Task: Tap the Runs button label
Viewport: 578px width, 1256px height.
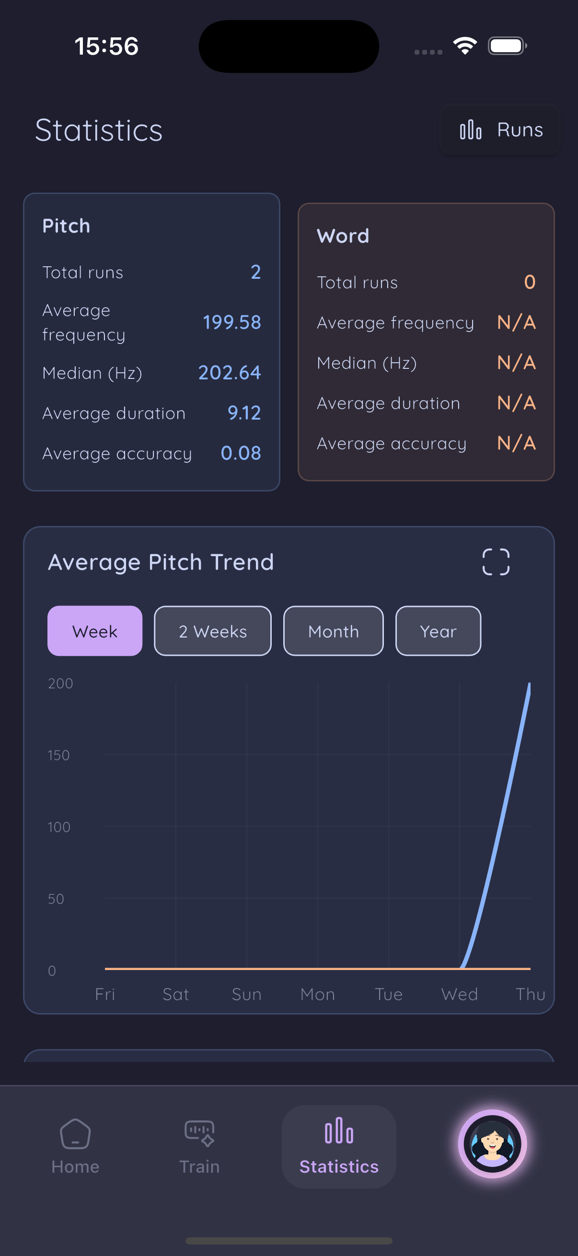Action: (520, 130)
